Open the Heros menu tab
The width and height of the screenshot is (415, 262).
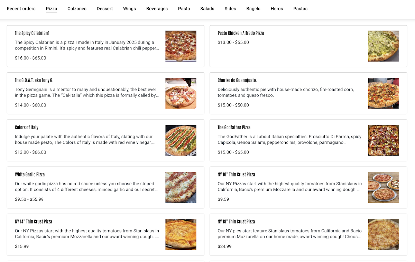pos(277,9)
